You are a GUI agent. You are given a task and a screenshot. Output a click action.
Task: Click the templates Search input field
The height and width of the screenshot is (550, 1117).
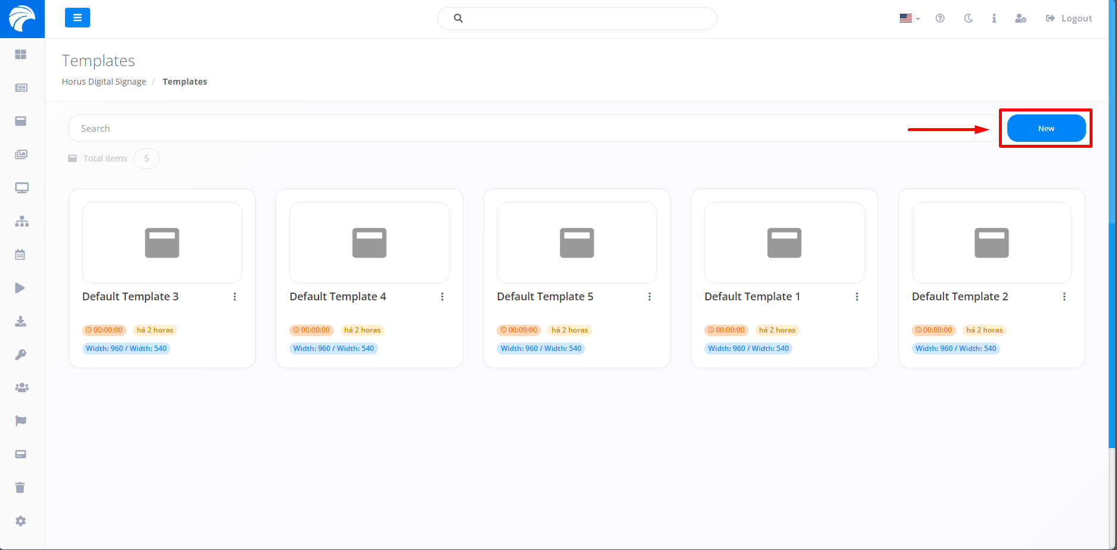pos(531,129)
